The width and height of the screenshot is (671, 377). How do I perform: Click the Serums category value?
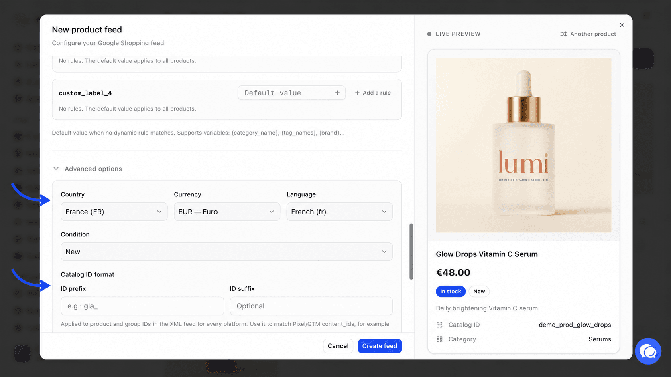point(600,339)
